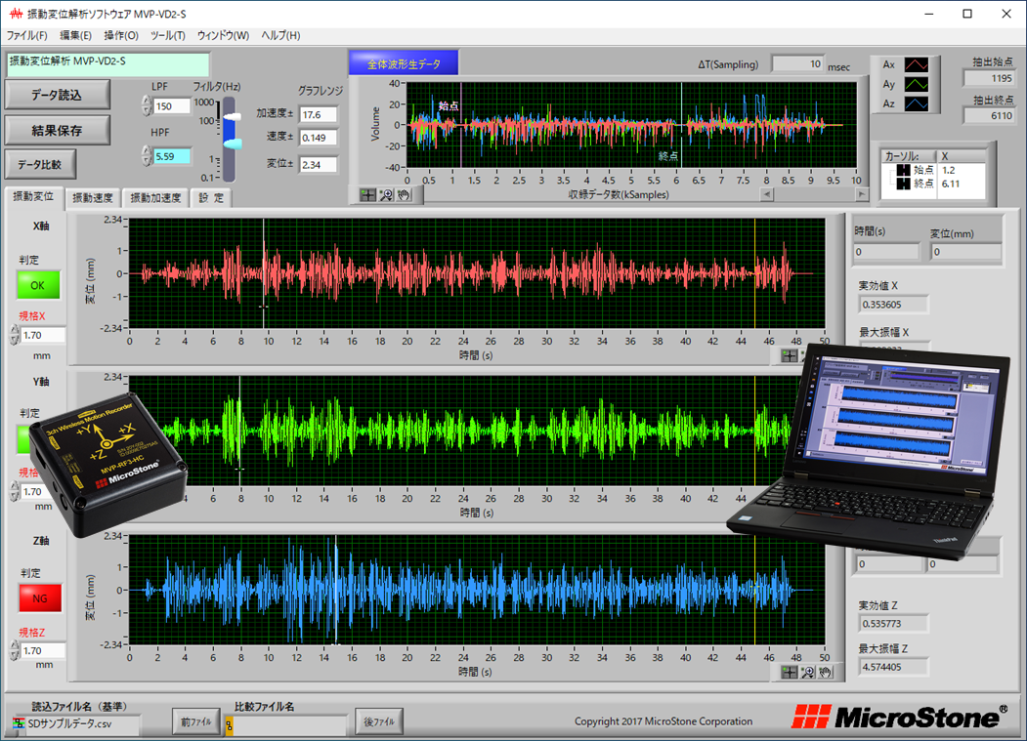The width and height of the screenshot is (1027, 741).
Task: Click the 始点 cursor icon in the cursor legend
Action: point(903,170)
